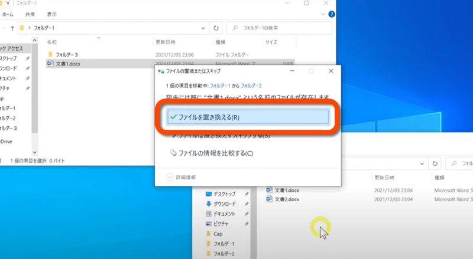Select OneDrive in フォルダー1 window sidebar

pos(6,141)
